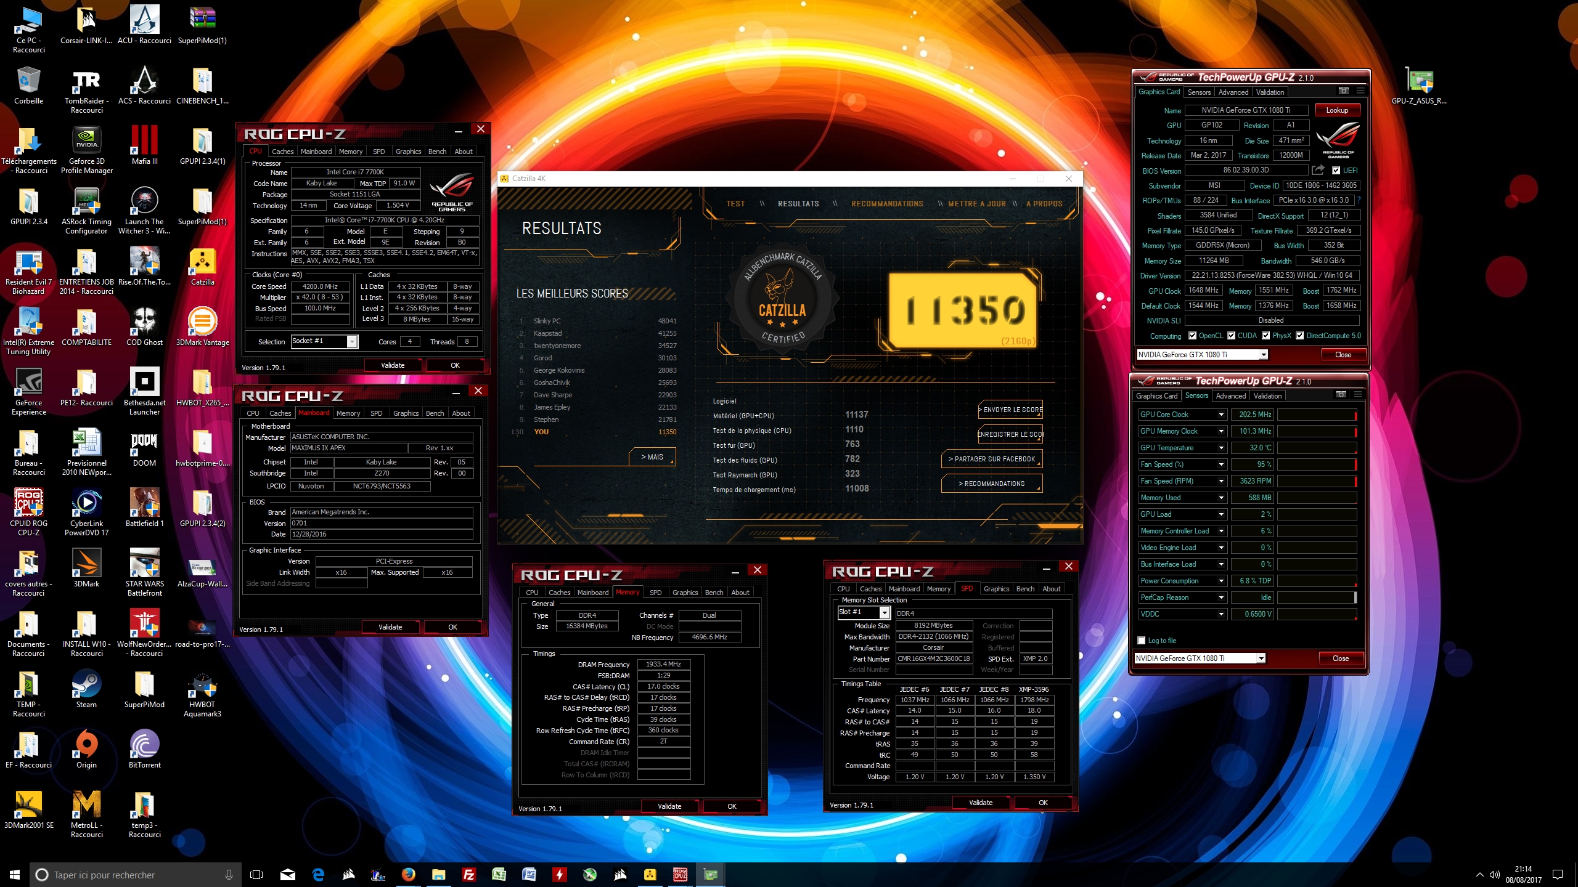Click the BIOS version share icon in GPU-Z

(1317, 170)
